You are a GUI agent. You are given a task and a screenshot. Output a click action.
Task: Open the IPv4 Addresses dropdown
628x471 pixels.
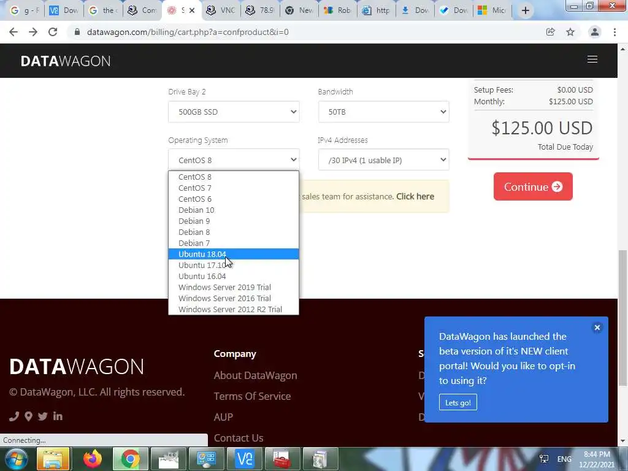[384, 160]
